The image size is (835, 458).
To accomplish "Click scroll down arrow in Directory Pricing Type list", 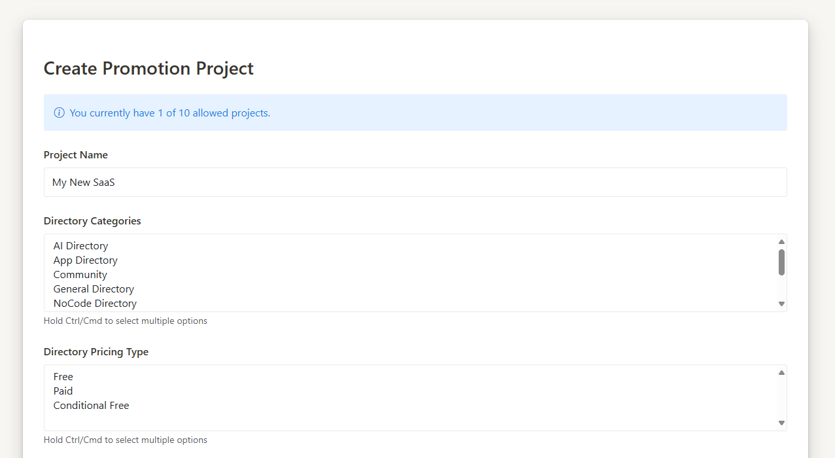I will [781, 423].
